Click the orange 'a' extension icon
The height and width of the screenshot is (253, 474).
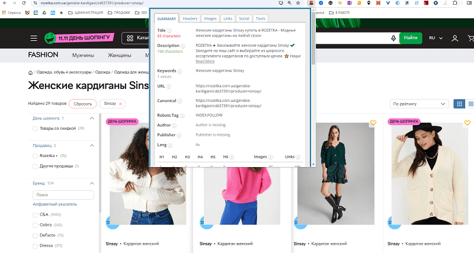(x=359, y=3)
